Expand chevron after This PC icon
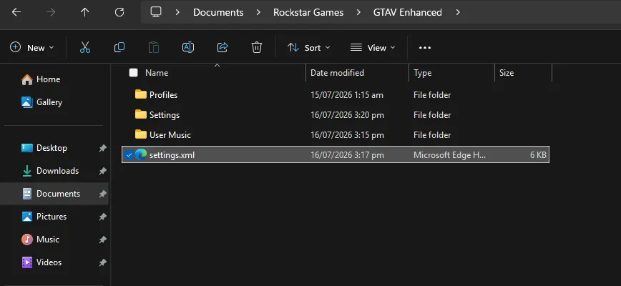Screen dimensions: 621x286 click(x=177, y=12)
